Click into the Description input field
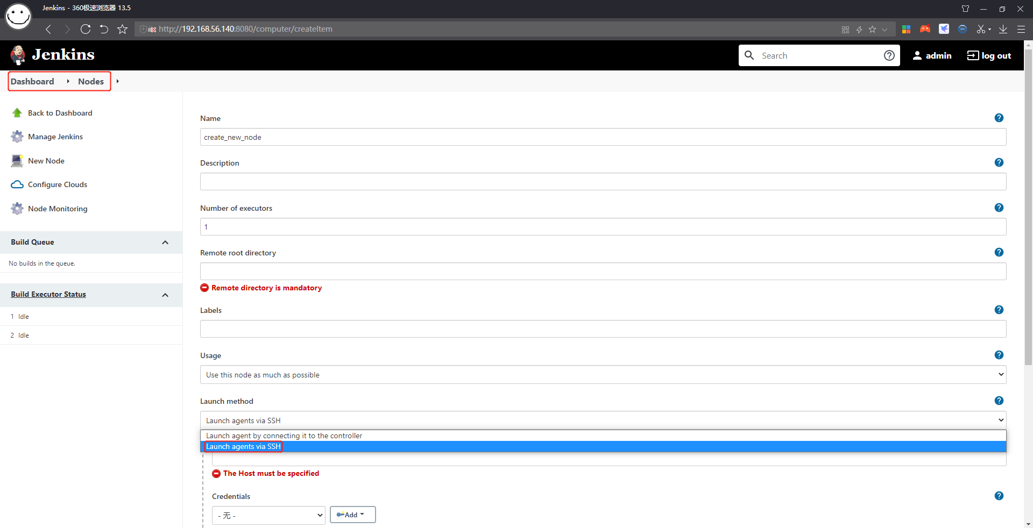Image resolution: width=1033 pixels, height=528 pixels. pos(603,182)
